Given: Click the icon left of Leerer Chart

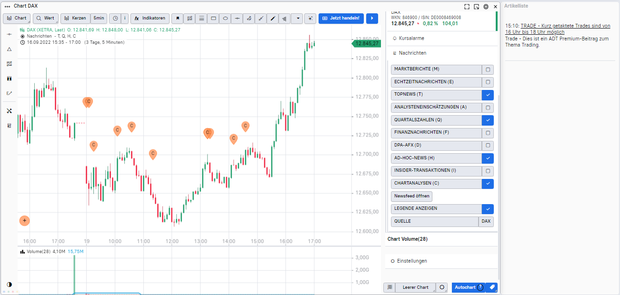Looking at the screenshot, I should tap(390, 287).
